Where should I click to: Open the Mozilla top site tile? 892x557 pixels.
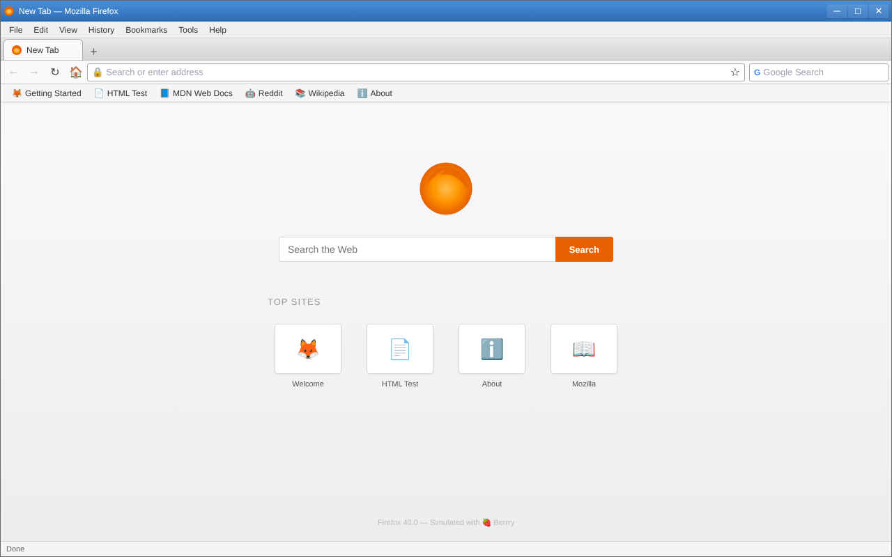584,349
